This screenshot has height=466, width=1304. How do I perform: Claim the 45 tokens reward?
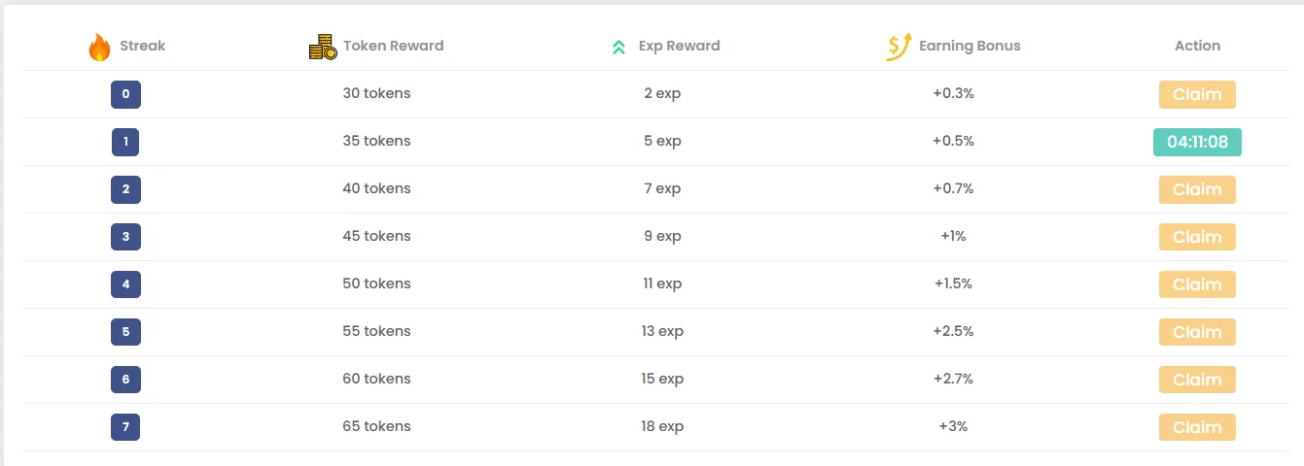[1197, 237]
